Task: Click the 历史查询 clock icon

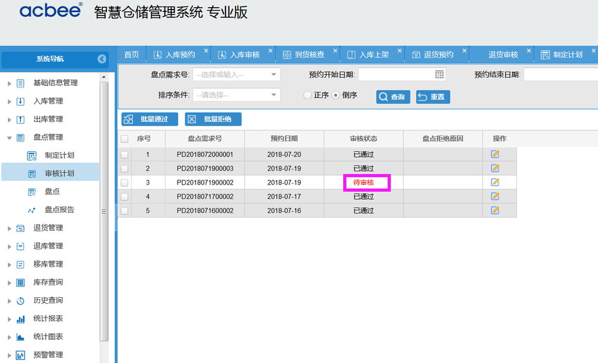Action: pos(20,301)
